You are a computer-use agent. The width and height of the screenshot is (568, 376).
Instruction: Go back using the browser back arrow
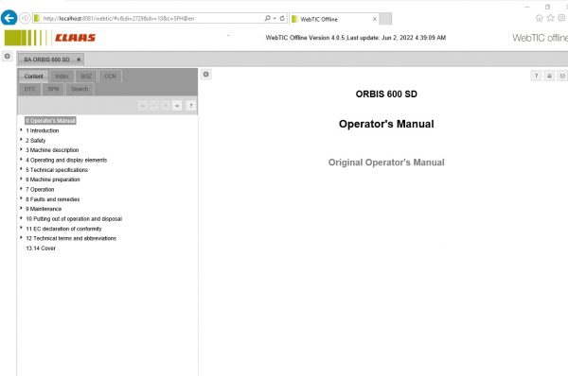click(9, 18)
